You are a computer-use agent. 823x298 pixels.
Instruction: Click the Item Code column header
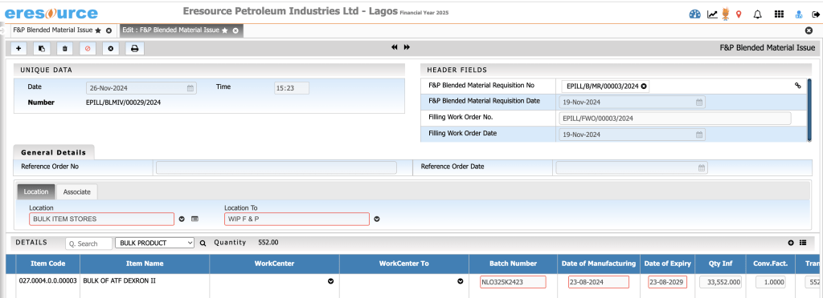(47, 264)
